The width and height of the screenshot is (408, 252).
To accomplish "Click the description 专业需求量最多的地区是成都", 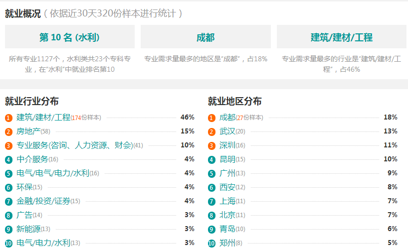I will [x=205, y=59].
